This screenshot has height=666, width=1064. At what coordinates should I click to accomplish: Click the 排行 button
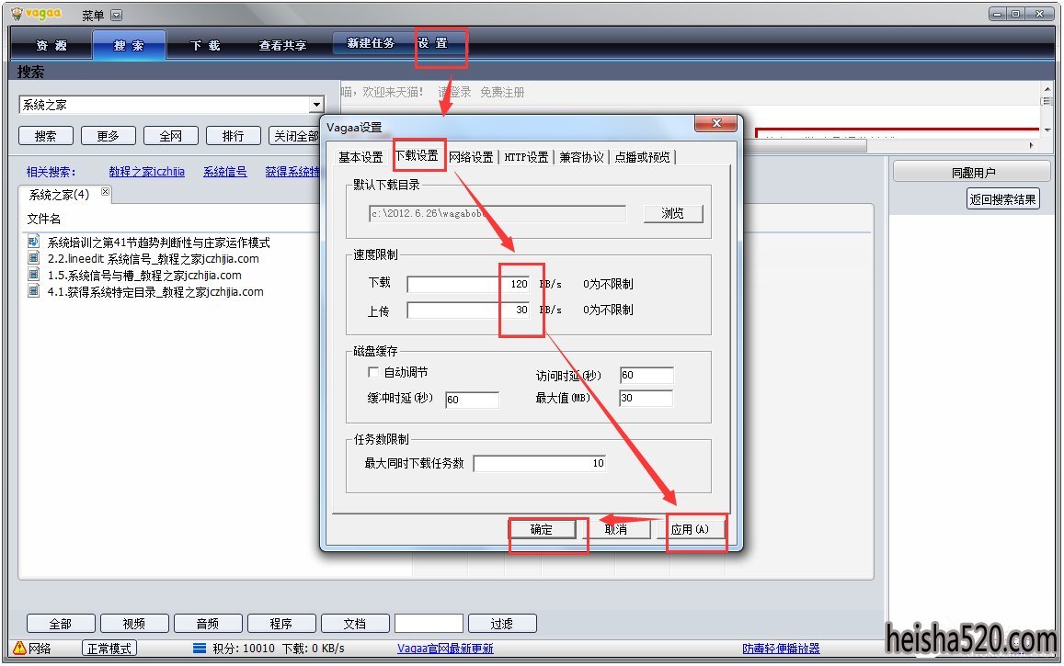pos(234,136)
